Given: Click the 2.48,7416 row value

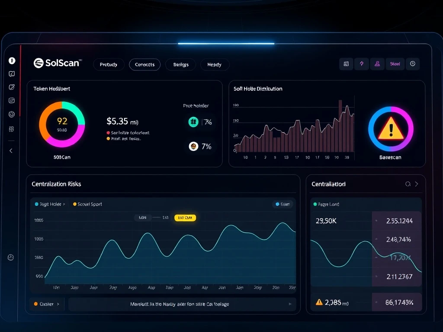Looking at the screenshot, I should 398,239.
